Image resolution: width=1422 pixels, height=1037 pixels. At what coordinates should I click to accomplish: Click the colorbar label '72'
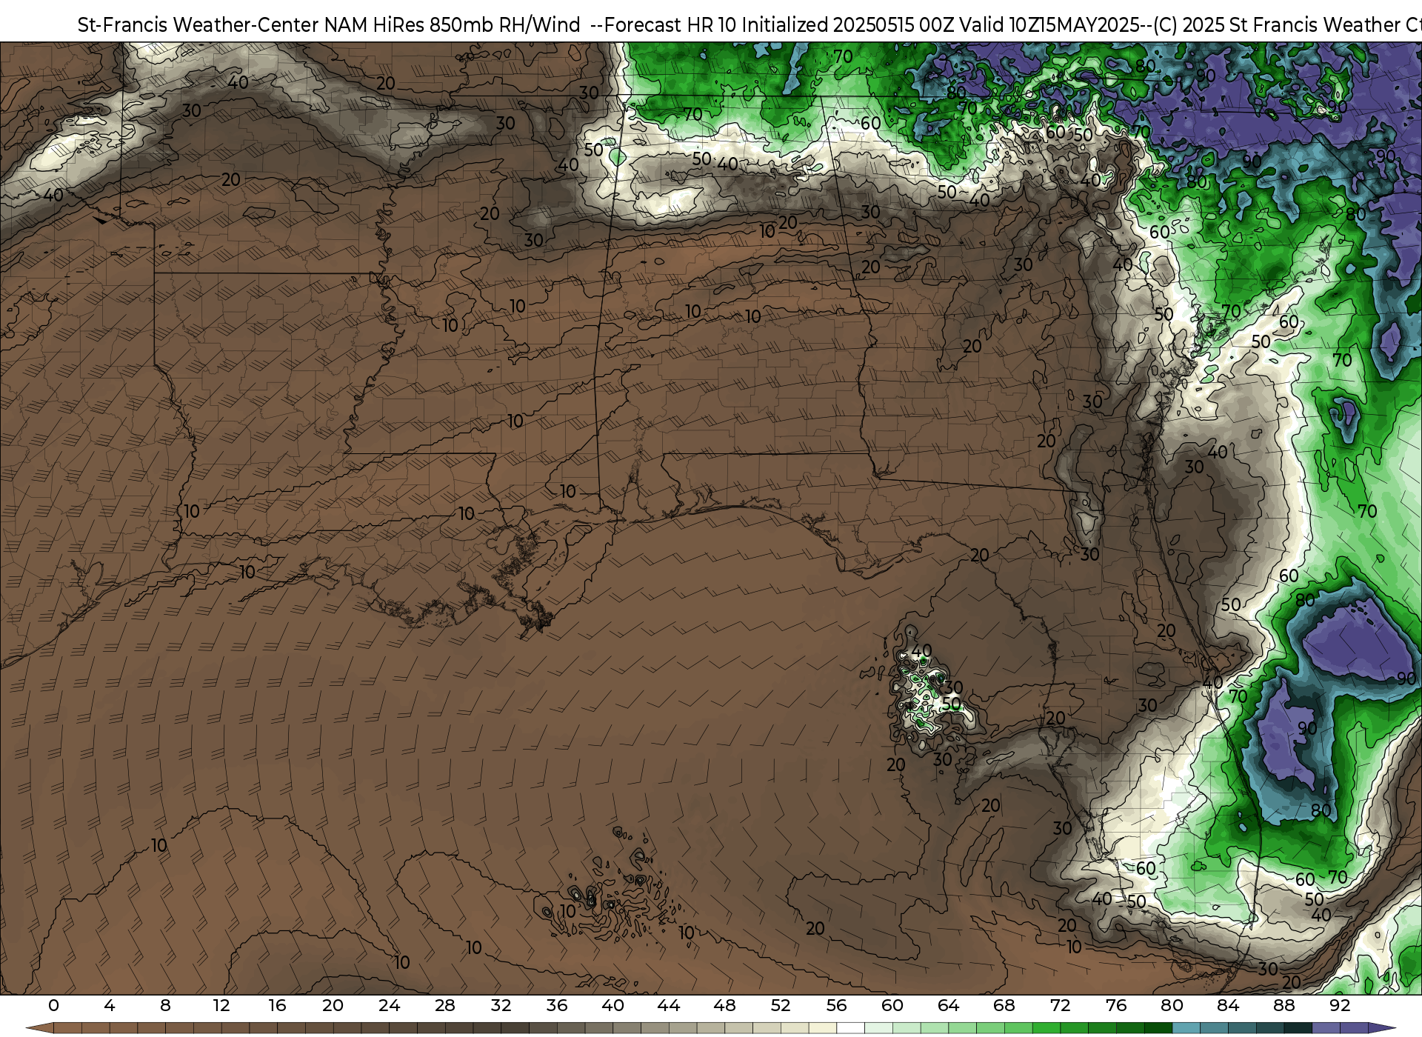click(x=1060, y=1005)
